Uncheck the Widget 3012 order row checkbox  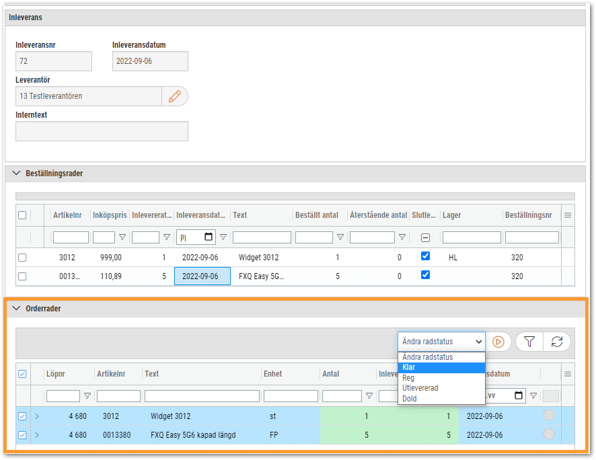(22, 416)
